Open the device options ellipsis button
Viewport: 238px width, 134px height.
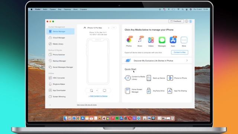(x=113, y=28)
